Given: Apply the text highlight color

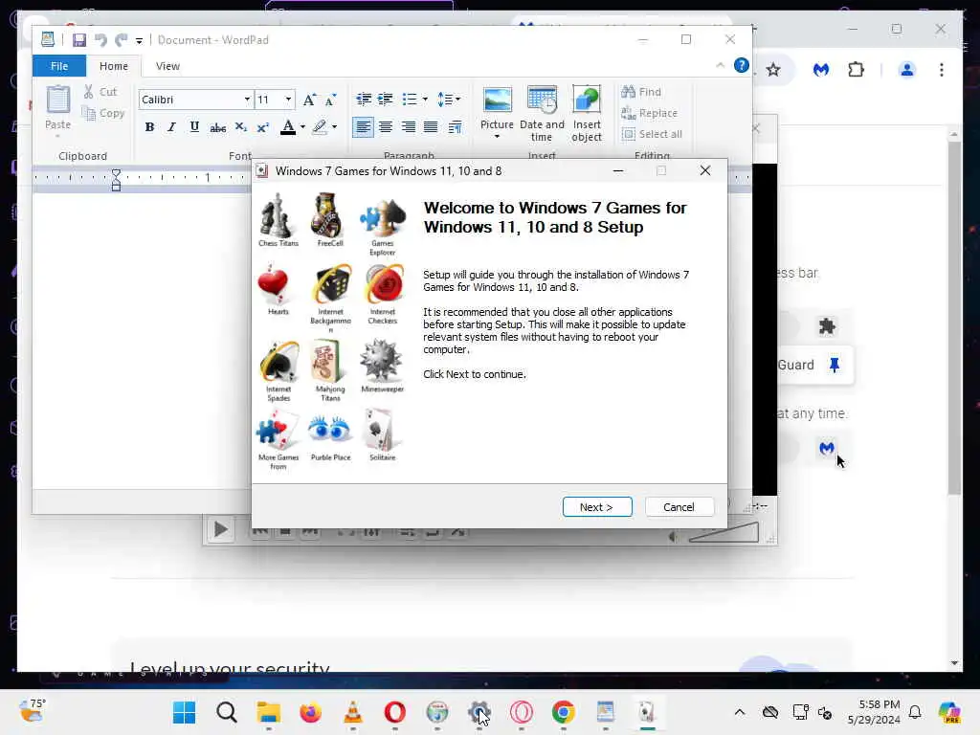Looking at the screenshot, I should [x=320, y=127].
